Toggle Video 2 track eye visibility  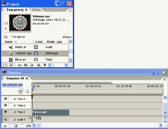pyautogui.click(x=5, y=105)
